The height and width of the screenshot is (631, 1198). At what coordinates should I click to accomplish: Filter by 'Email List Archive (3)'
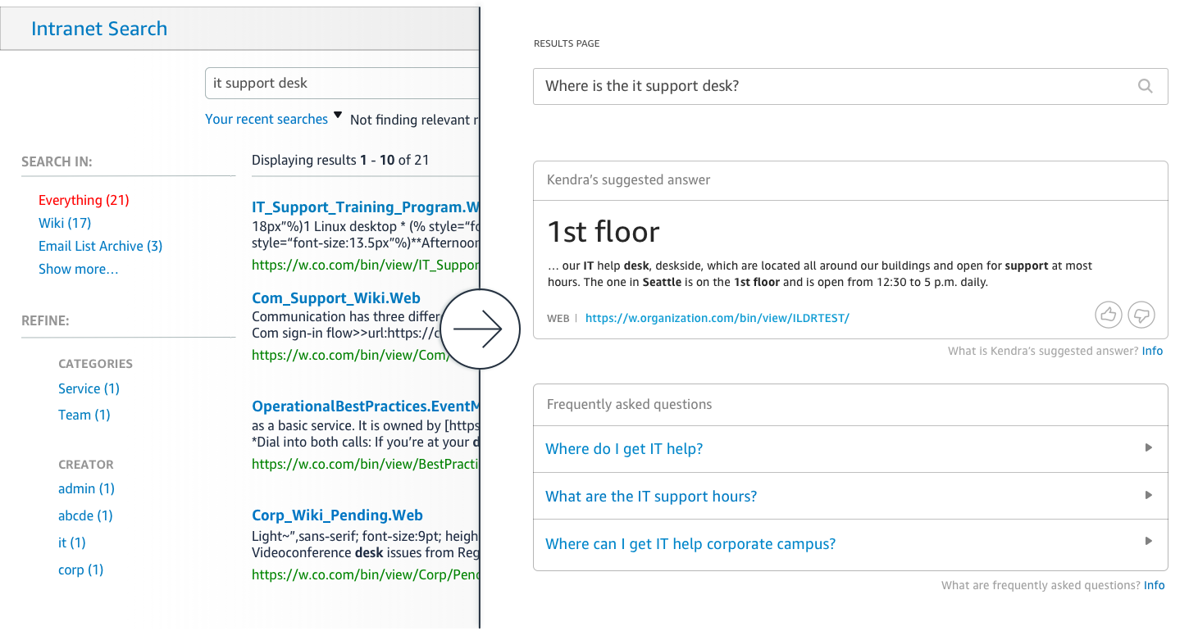coord(100,246)
